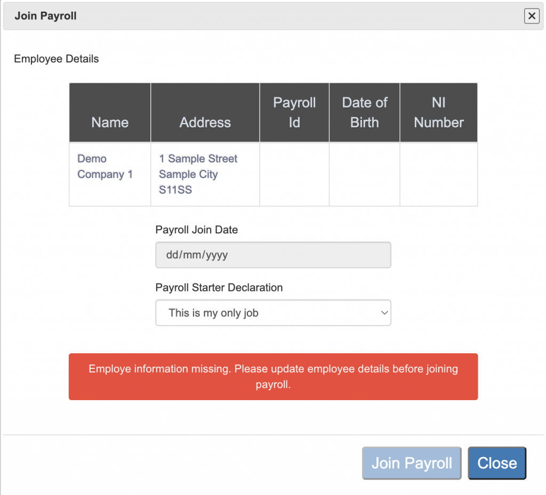The width and height of the screenshot is (546, 495).
Task: Click the Payroll Join Date label
Action: click(x=197, y=230)
